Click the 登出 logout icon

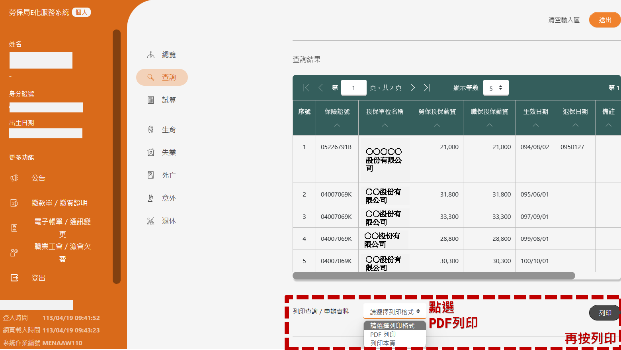pyautogui.click(x=14, y=278)
